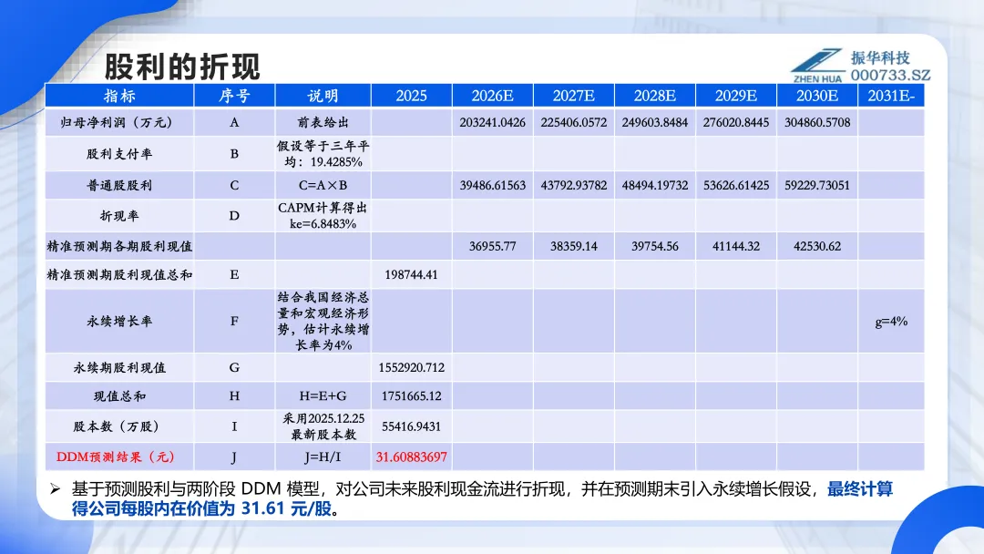Screen dimensions: 984x554
Task: Click present value 42530.62
Action: [x=817, y=246]
